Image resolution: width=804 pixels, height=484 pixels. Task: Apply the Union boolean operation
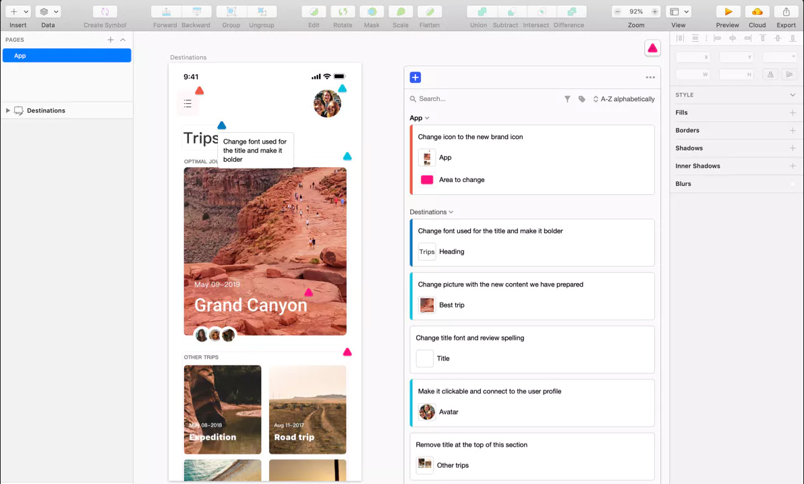click(x=482, y=11)
